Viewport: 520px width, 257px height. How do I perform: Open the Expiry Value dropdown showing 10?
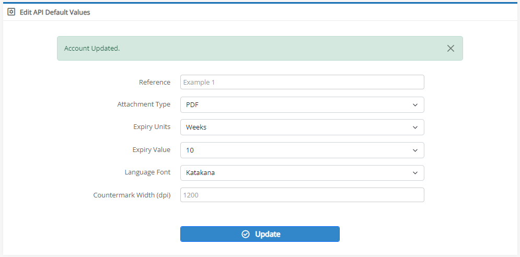pyautogui.click(x=302, y=150)
